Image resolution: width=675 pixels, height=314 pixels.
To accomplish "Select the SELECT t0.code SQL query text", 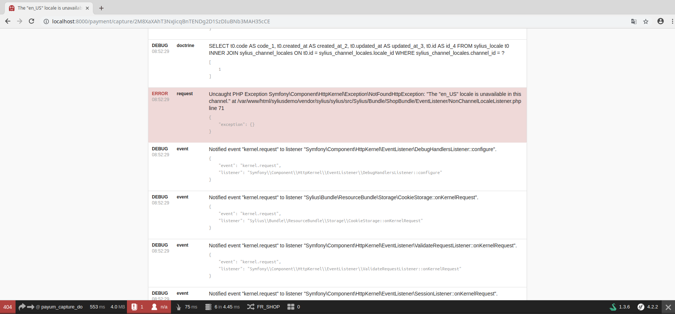I will 359,50.
